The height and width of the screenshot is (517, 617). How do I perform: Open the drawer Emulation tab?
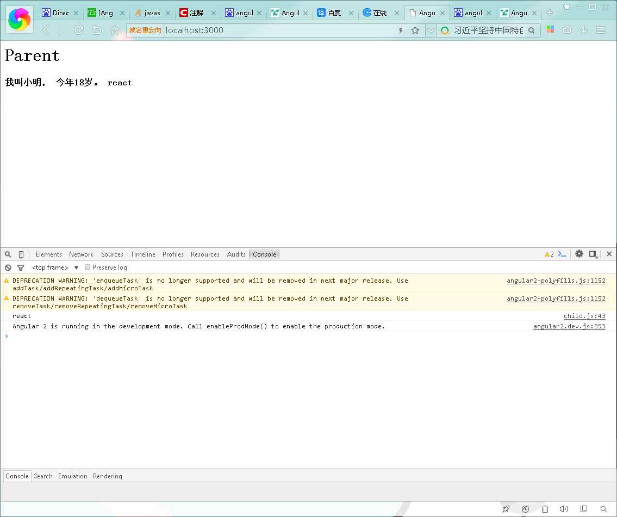coord(73,476)
